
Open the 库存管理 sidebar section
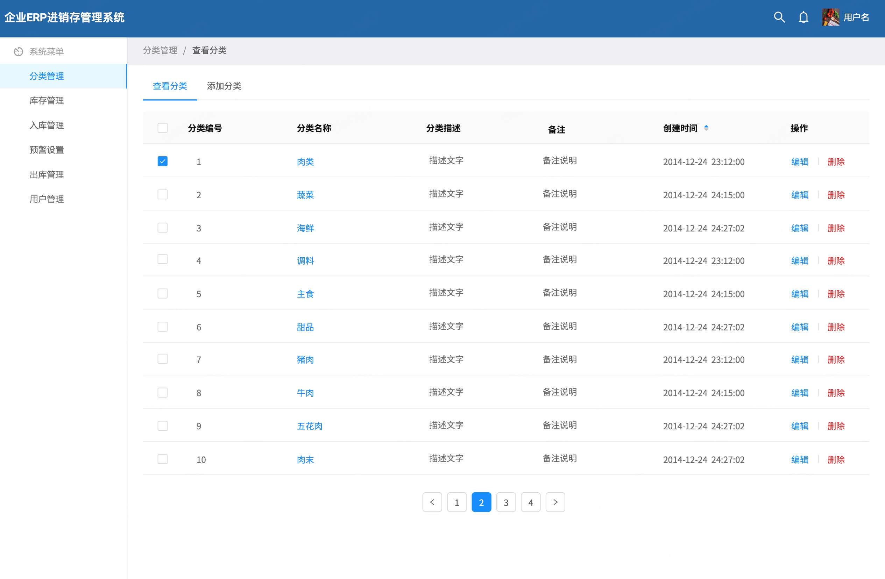[x=47, y=101]
